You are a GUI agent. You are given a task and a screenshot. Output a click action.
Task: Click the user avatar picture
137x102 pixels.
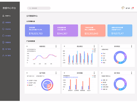tap(123, 8)
